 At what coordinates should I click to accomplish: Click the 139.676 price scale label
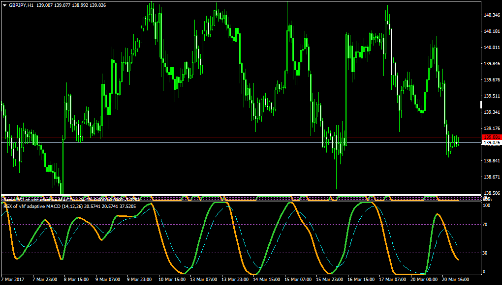[x=492, y=79]
